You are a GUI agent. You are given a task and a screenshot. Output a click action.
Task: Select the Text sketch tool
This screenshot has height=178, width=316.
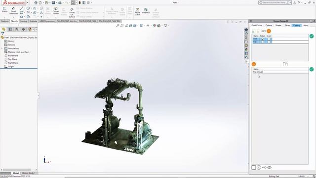tap(41, 12)
